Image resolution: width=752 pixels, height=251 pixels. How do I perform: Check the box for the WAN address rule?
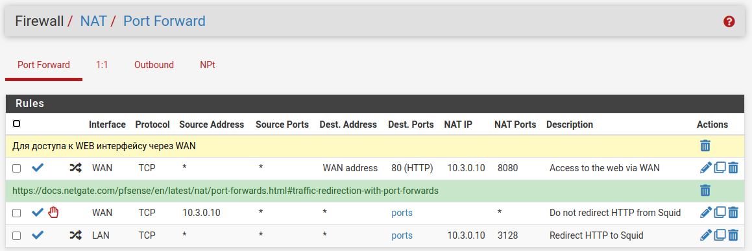pyautogui.click(x=16, y=168)
